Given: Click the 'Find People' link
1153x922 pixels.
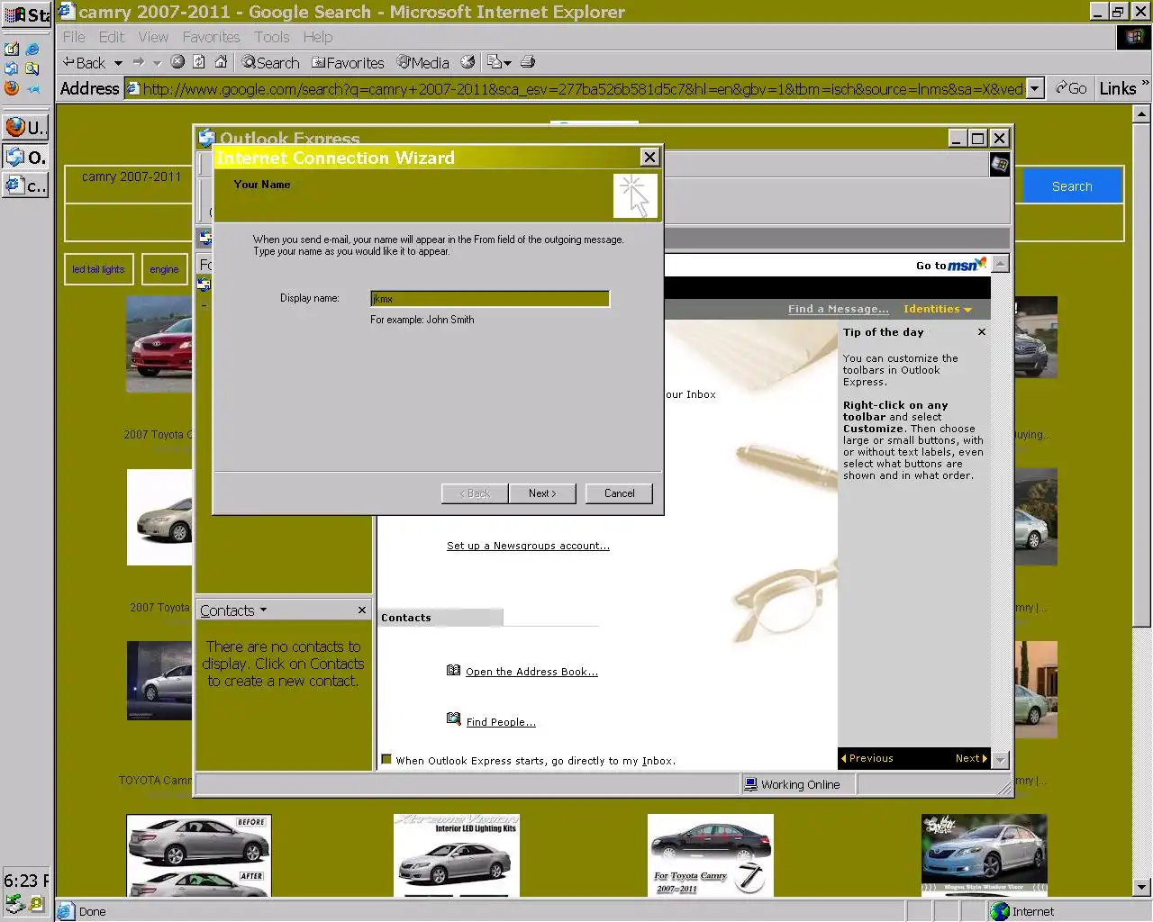Looking at the screenshot, I should (501, 722).
